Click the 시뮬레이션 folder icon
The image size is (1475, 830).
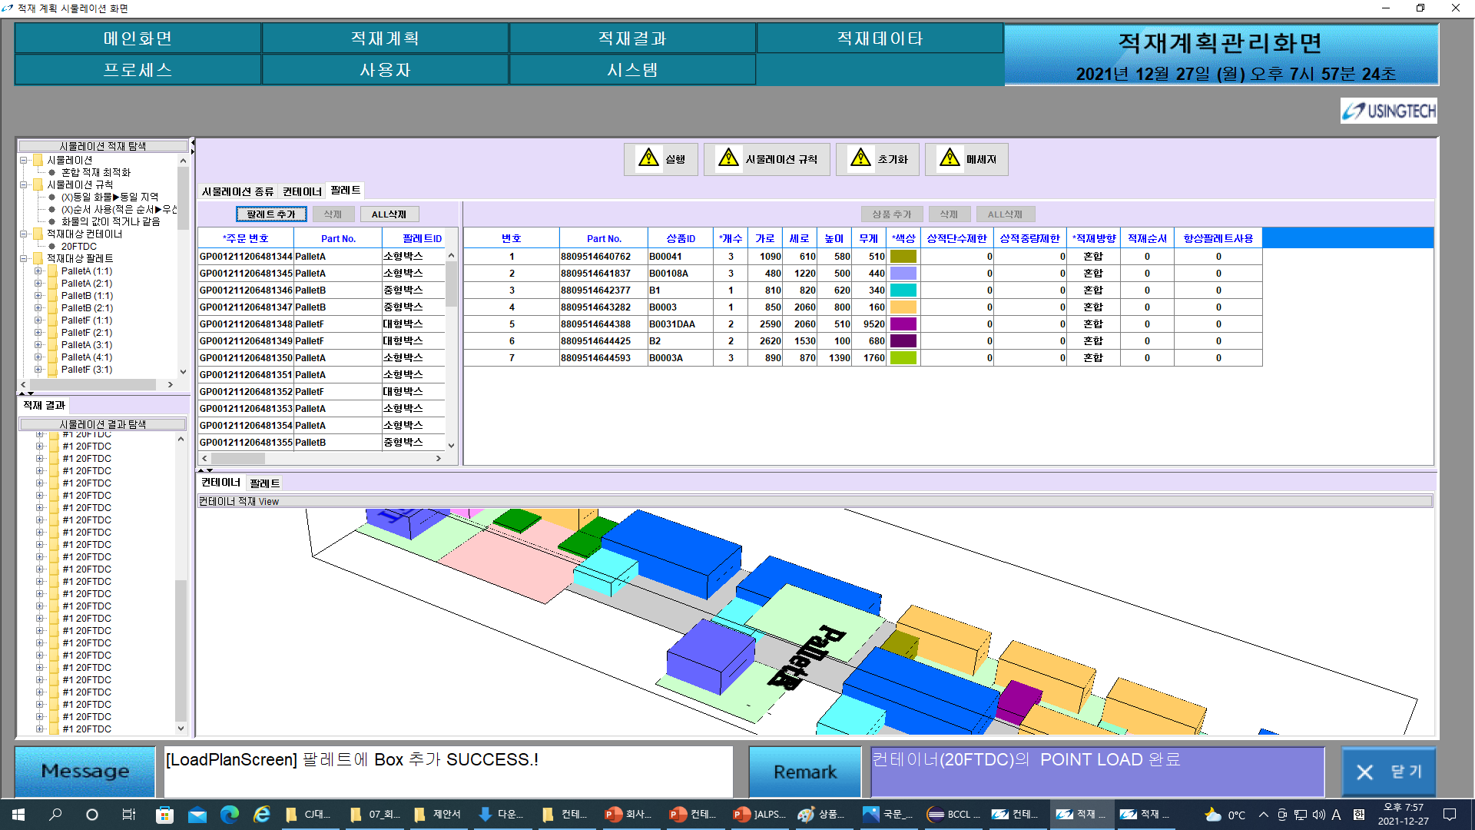point(38,160)
